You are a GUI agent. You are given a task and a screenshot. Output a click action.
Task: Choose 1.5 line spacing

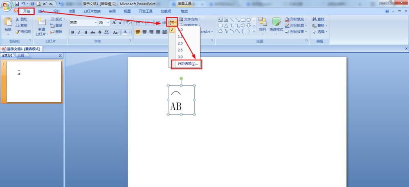coord(184,36)
